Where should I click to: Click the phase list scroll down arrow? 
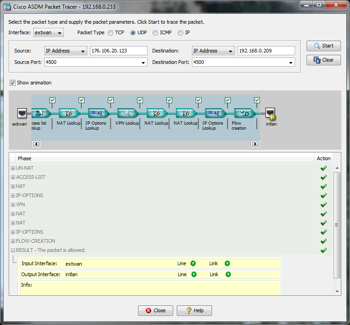coord(337,291)
